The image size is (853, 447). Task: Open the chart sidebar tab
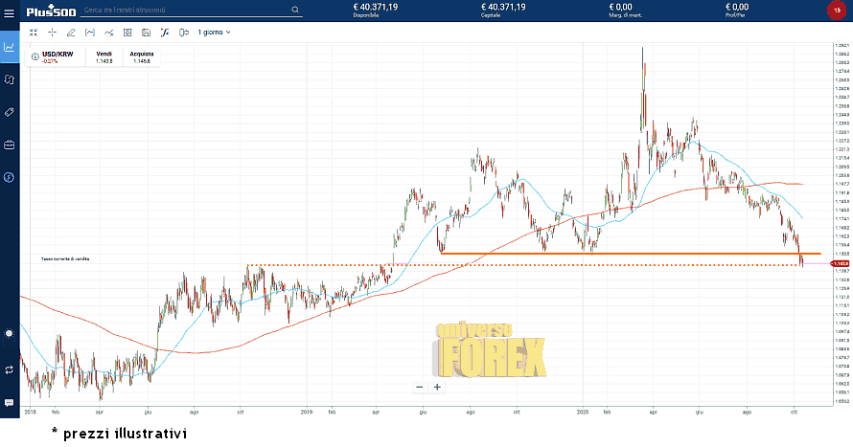[9, 46]
